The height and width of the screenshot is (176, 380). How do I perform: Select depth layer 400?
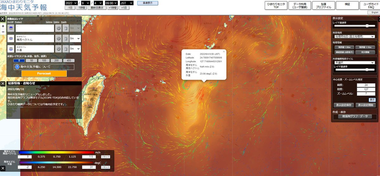pyautogui.click(x=69, y=60)
